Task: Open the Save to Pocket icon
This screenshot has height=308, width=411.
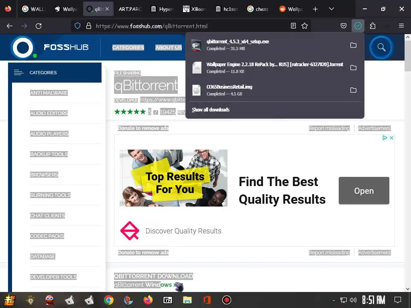Action: pos(344,26)
